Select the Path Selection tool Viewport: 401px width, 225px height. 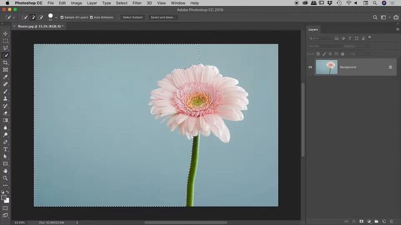click(6, 156)
